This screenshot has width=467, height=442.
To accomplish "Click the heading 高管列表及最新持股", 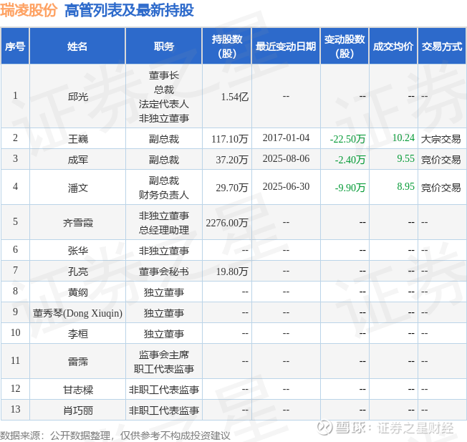I will 129,10.
